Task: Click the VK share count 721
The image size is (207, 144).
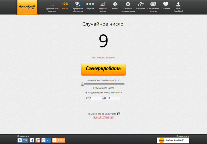Action: (x=25, y=140)
